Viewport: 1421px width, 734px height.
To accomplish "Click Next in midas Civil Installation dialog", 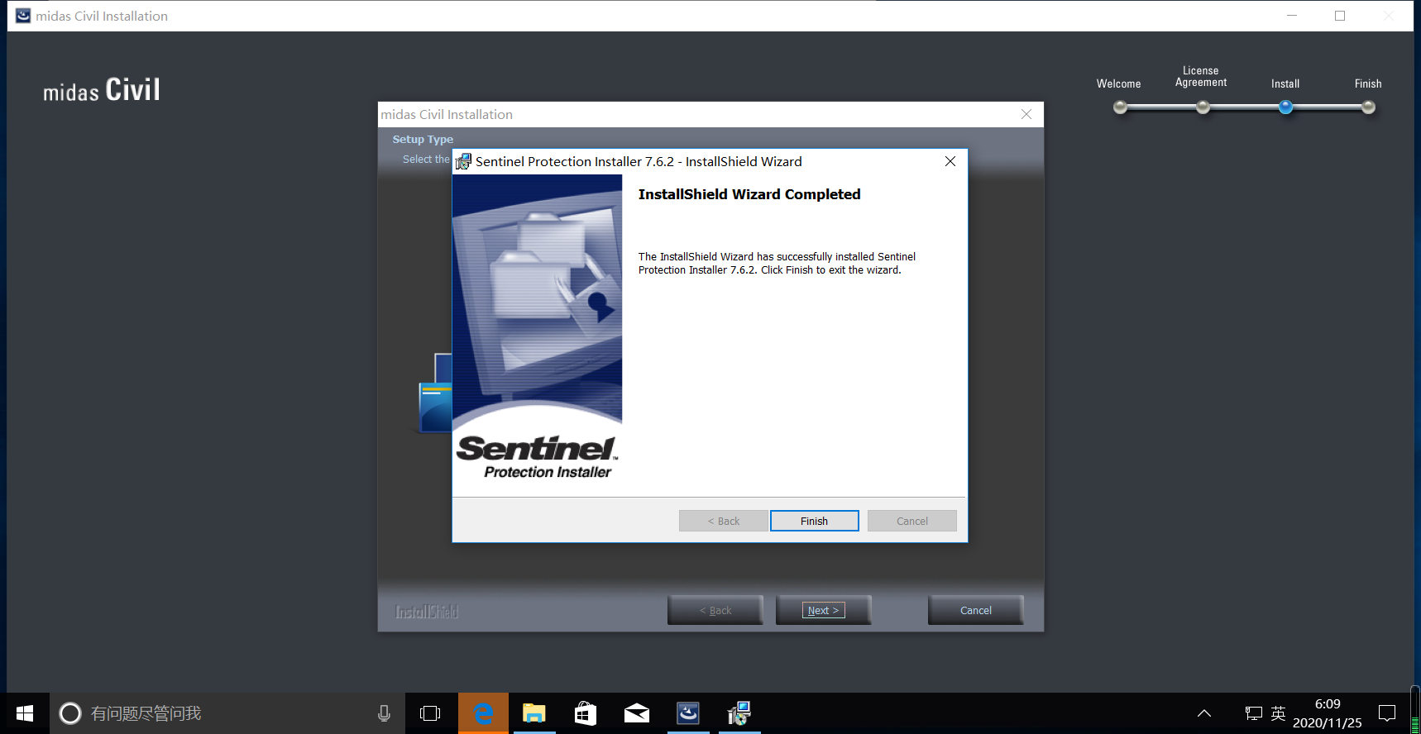I will [823, 610].
